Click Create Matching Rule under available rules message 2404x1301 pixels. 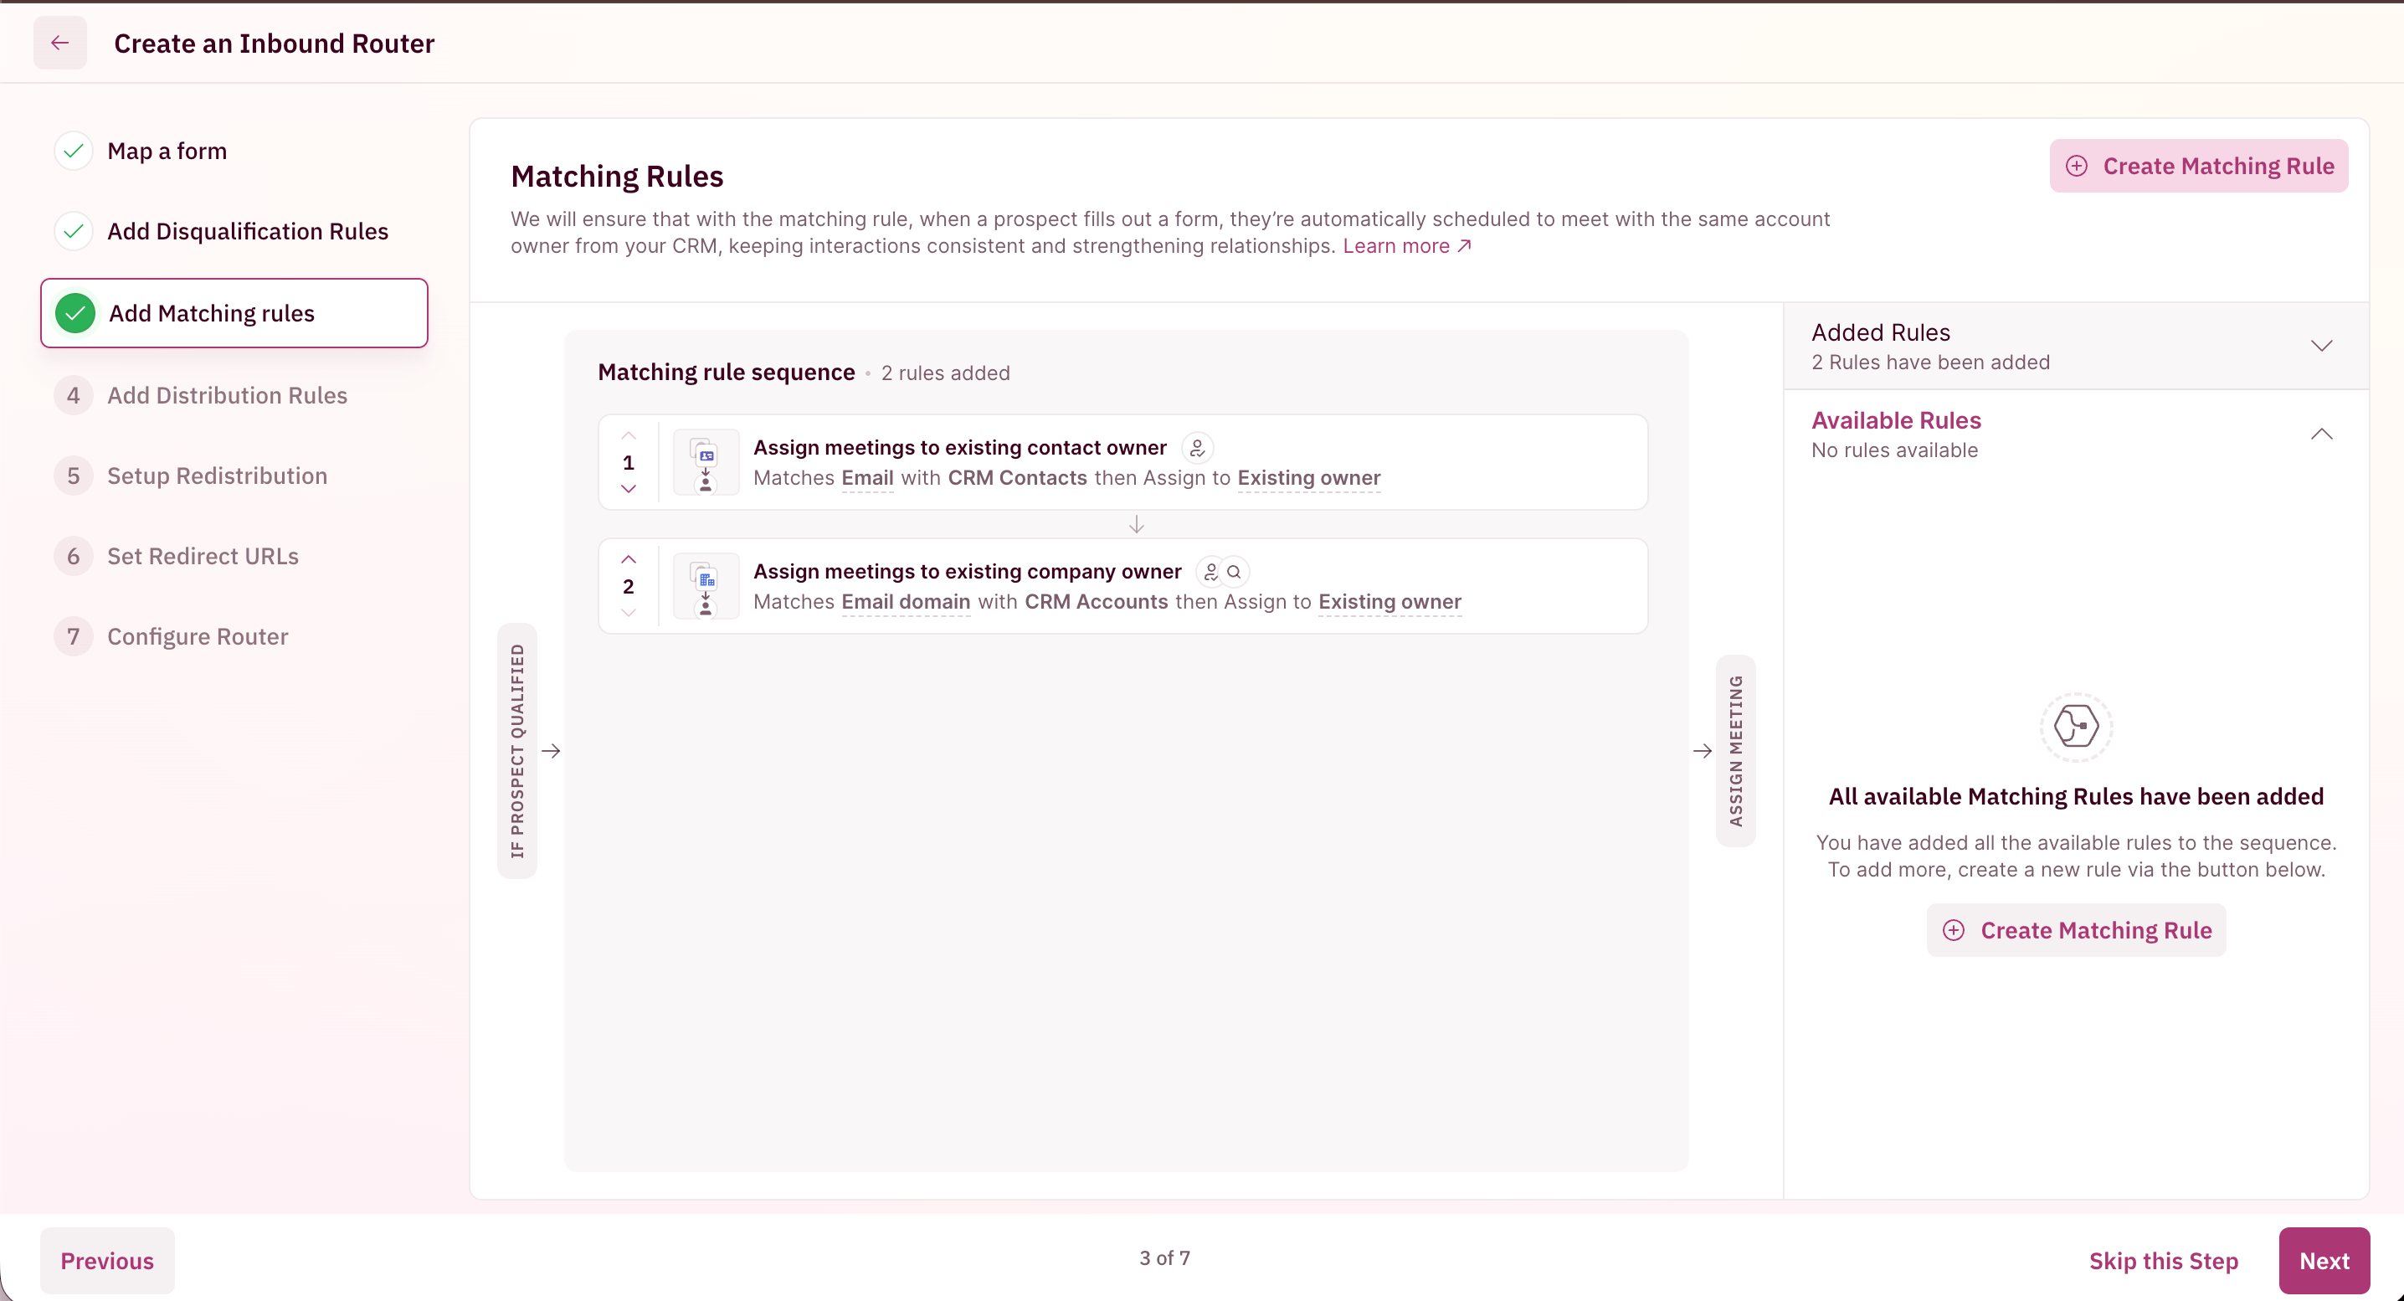2076,930
